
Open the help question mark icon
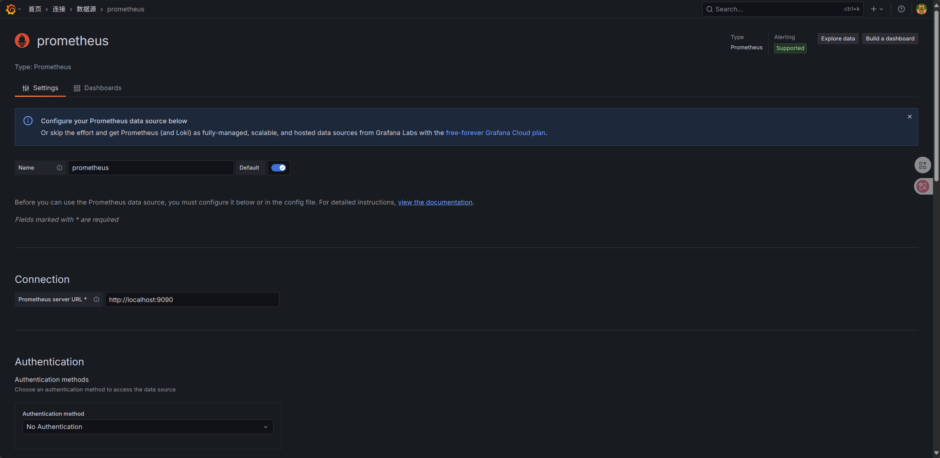(x=901, y=9)
